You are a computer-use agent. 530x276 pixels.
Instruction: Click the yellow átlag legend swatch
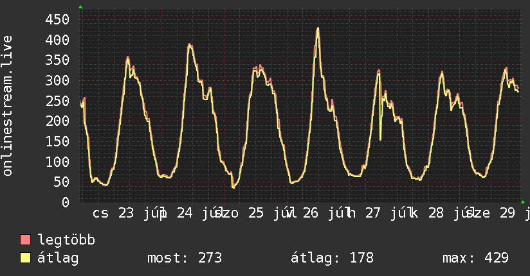point(25,258)
